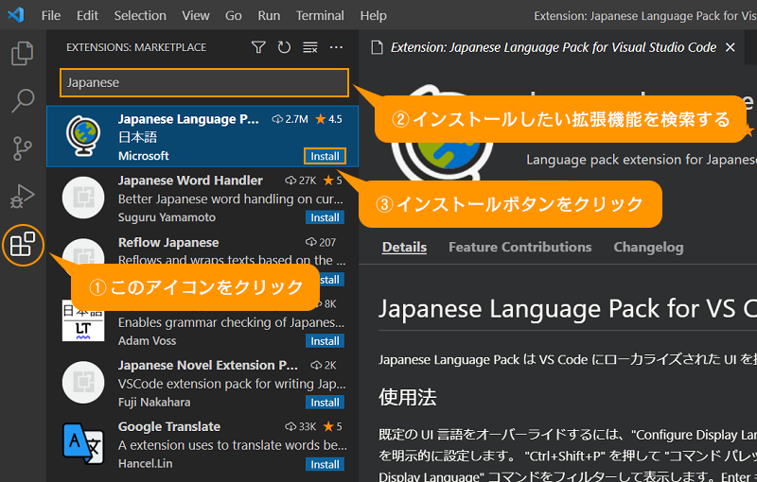Install the Japanese Word Handler extension
Screen dimensions: 757x482
325,217
